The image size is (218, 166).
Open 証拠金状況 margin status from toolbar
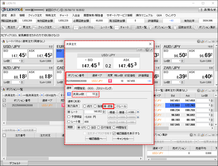pos(182,27)
